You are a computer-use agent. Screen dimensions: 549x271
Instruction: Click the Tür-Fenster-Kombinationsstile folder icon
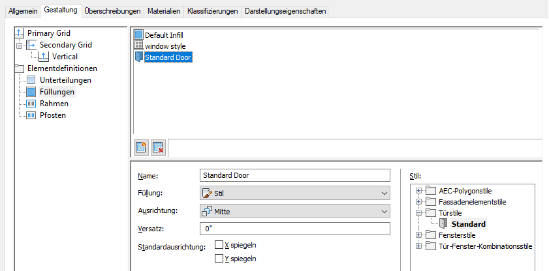(x=431, y=246)
